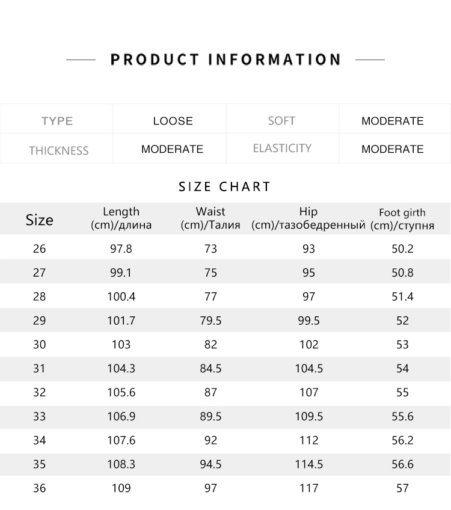Click the ELASTICITY label cell

tap(282, 149)
